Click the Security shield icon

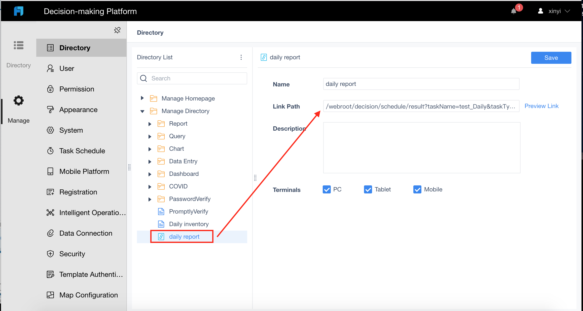50,254
